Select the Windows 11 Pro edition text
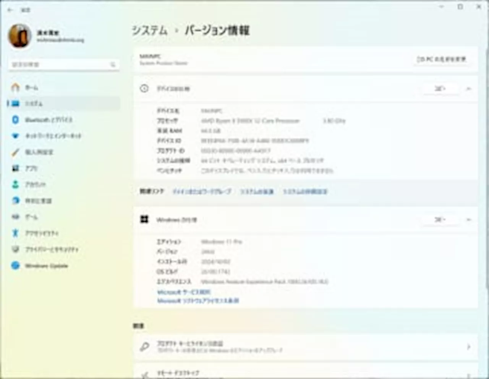 coord(222,241)
